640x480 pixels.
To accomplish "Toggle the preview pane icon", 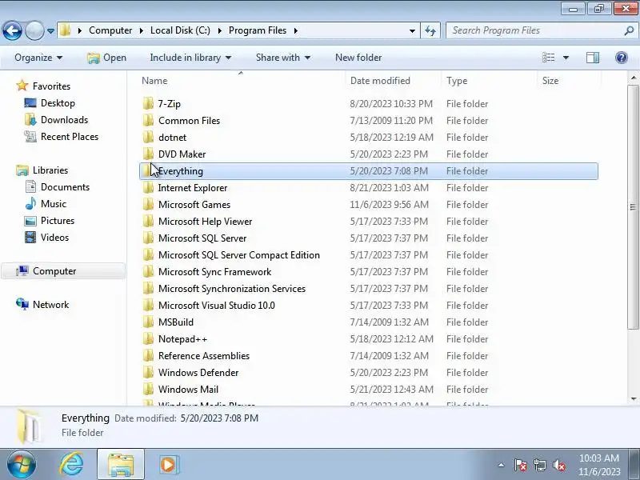I will click(x=593, y=58).
